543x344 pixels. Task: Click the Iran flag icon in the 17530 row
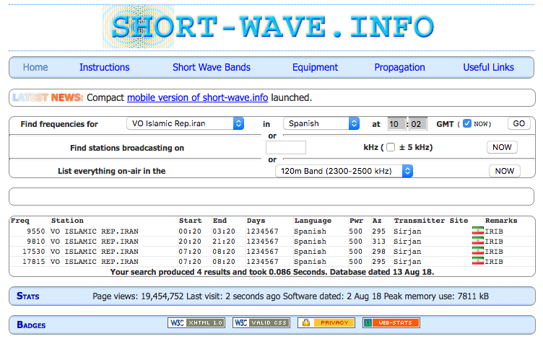(x=478, y=252)
